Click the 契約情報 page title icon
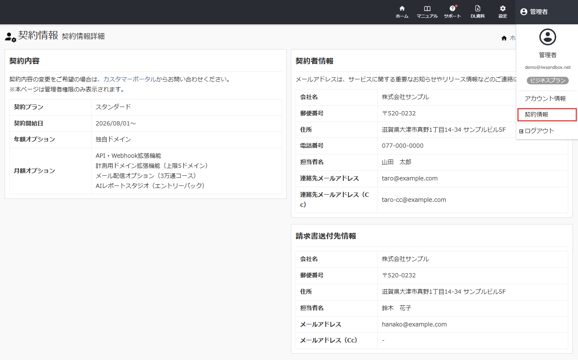Image resolution: width=578 pixels, height=360 pixels. [x=10, y=37]
